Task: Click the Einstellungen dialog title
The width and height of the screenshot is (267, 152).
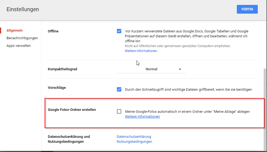Action: (x=23, y=10)
